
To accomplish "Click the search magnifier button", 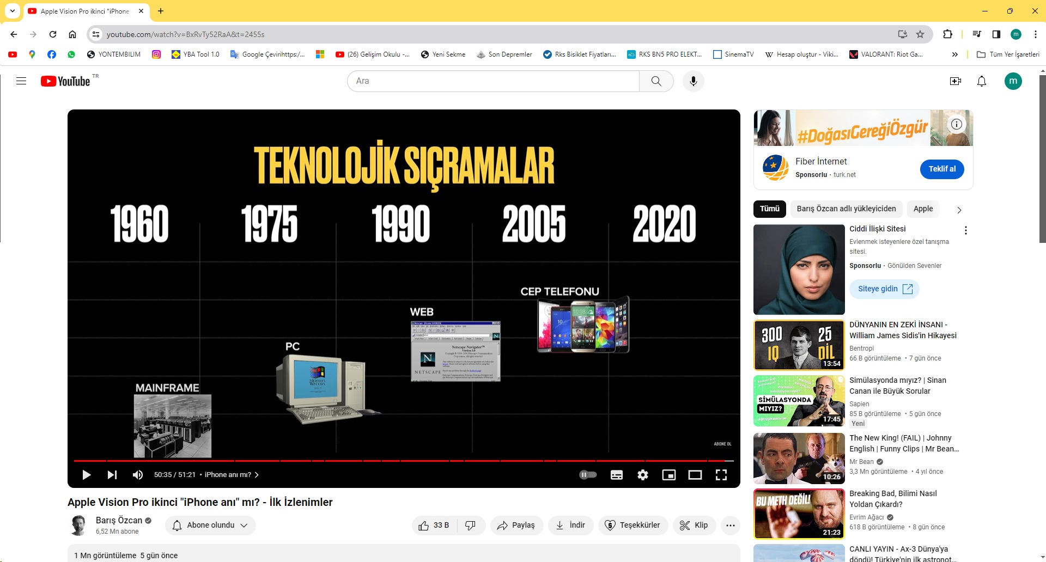I will pyautogui.click(x=656, y=81).
